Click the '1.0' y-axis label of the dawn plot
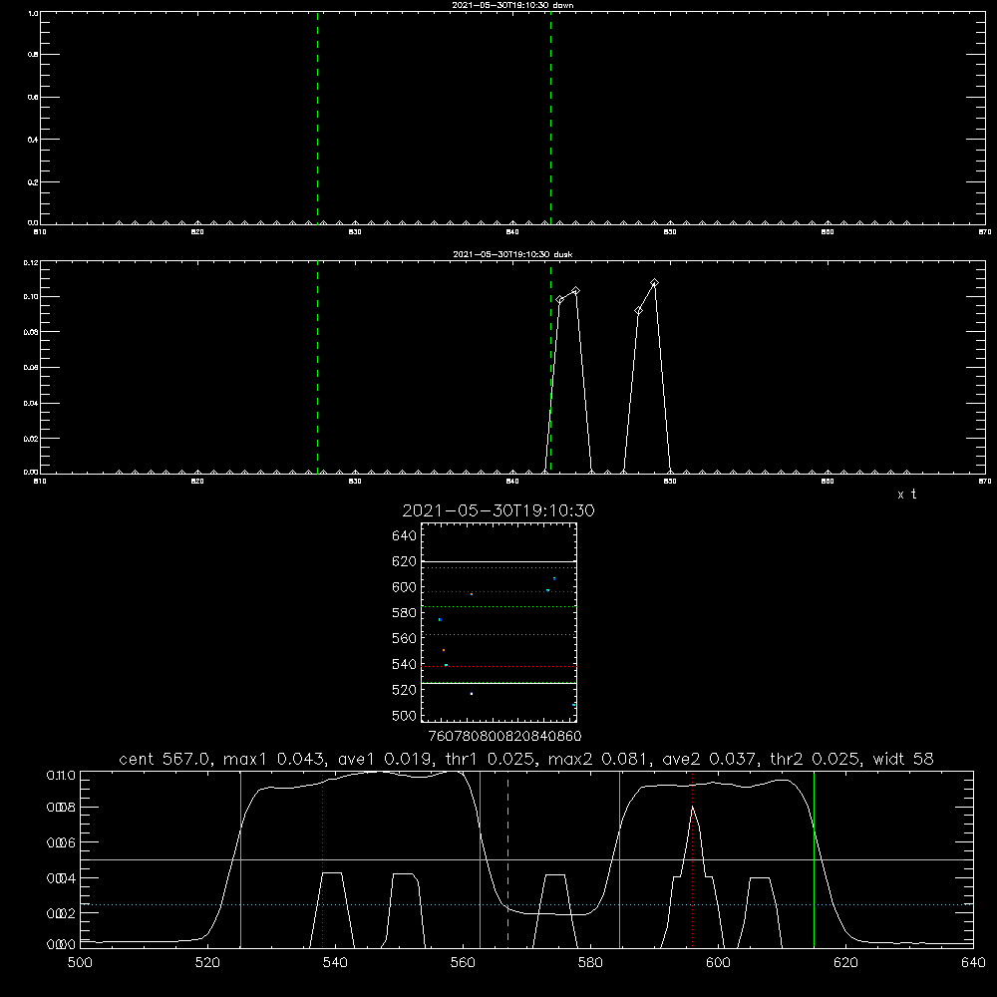Screen dimensions: 997x997 pos(33,13)
